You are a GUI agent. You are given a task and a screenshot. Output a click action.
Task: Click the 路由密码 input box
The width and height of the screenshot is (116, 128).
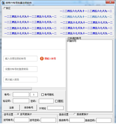pos(104,120)
